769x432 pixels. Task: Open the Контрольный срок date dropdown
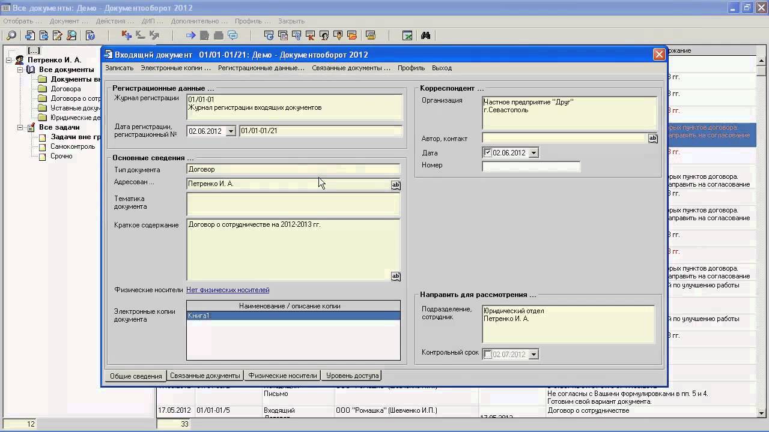(533, 355)
